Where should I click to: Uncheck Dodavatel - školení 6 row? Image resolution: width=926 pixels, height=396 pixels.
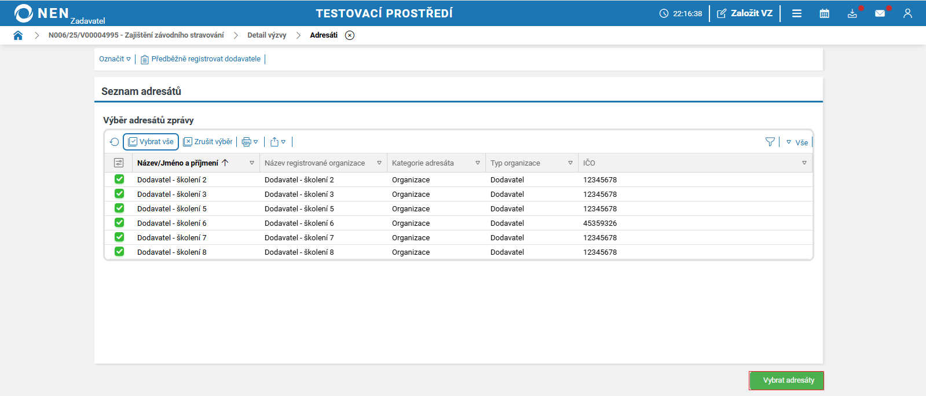tap(119, 223)
